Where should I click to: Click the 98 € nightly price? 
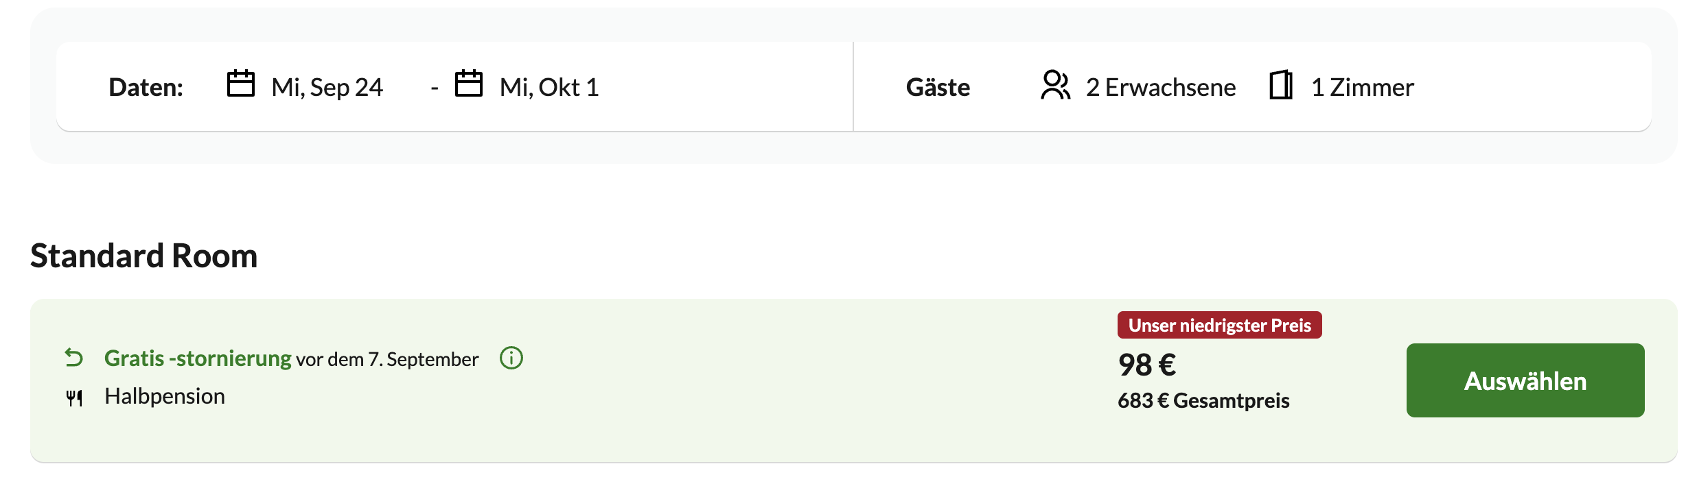[1147, 365]
